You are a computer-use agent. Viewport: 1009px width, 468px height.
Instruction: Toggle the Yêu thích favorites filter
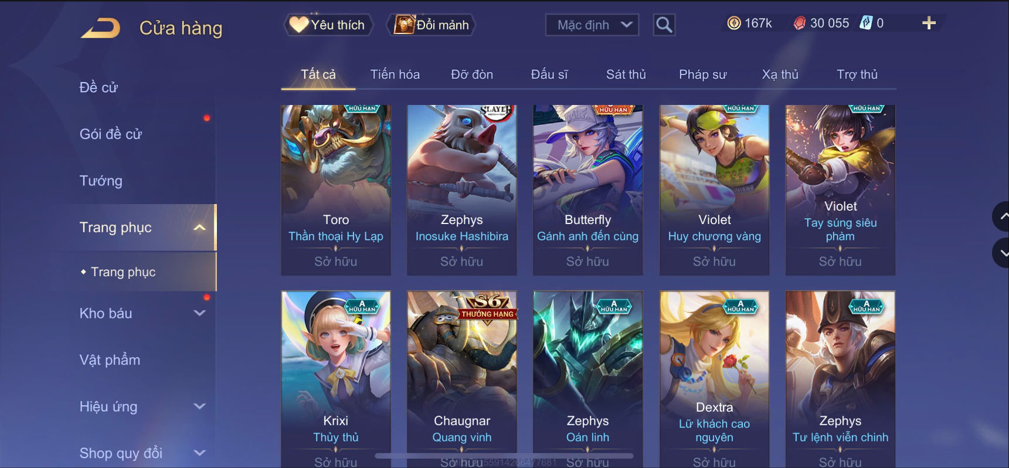coord(328,25)
